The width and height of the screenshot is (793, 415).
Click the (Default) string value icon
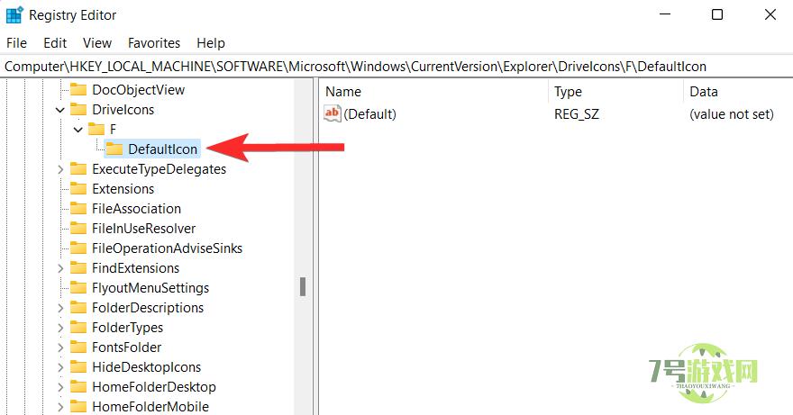(333, 113)
